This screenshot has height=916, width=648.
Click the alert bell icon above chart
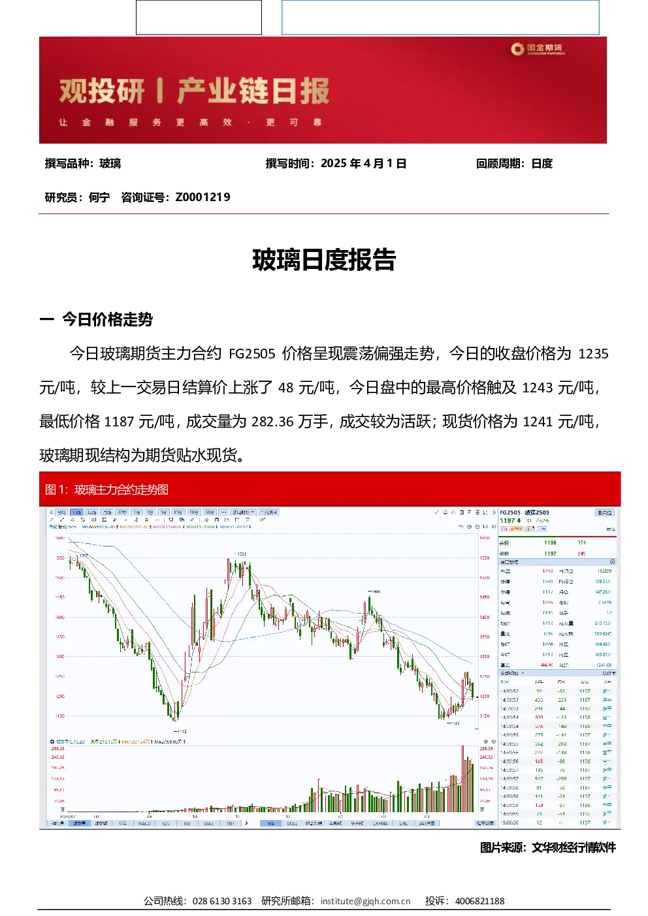coord(445,513)
